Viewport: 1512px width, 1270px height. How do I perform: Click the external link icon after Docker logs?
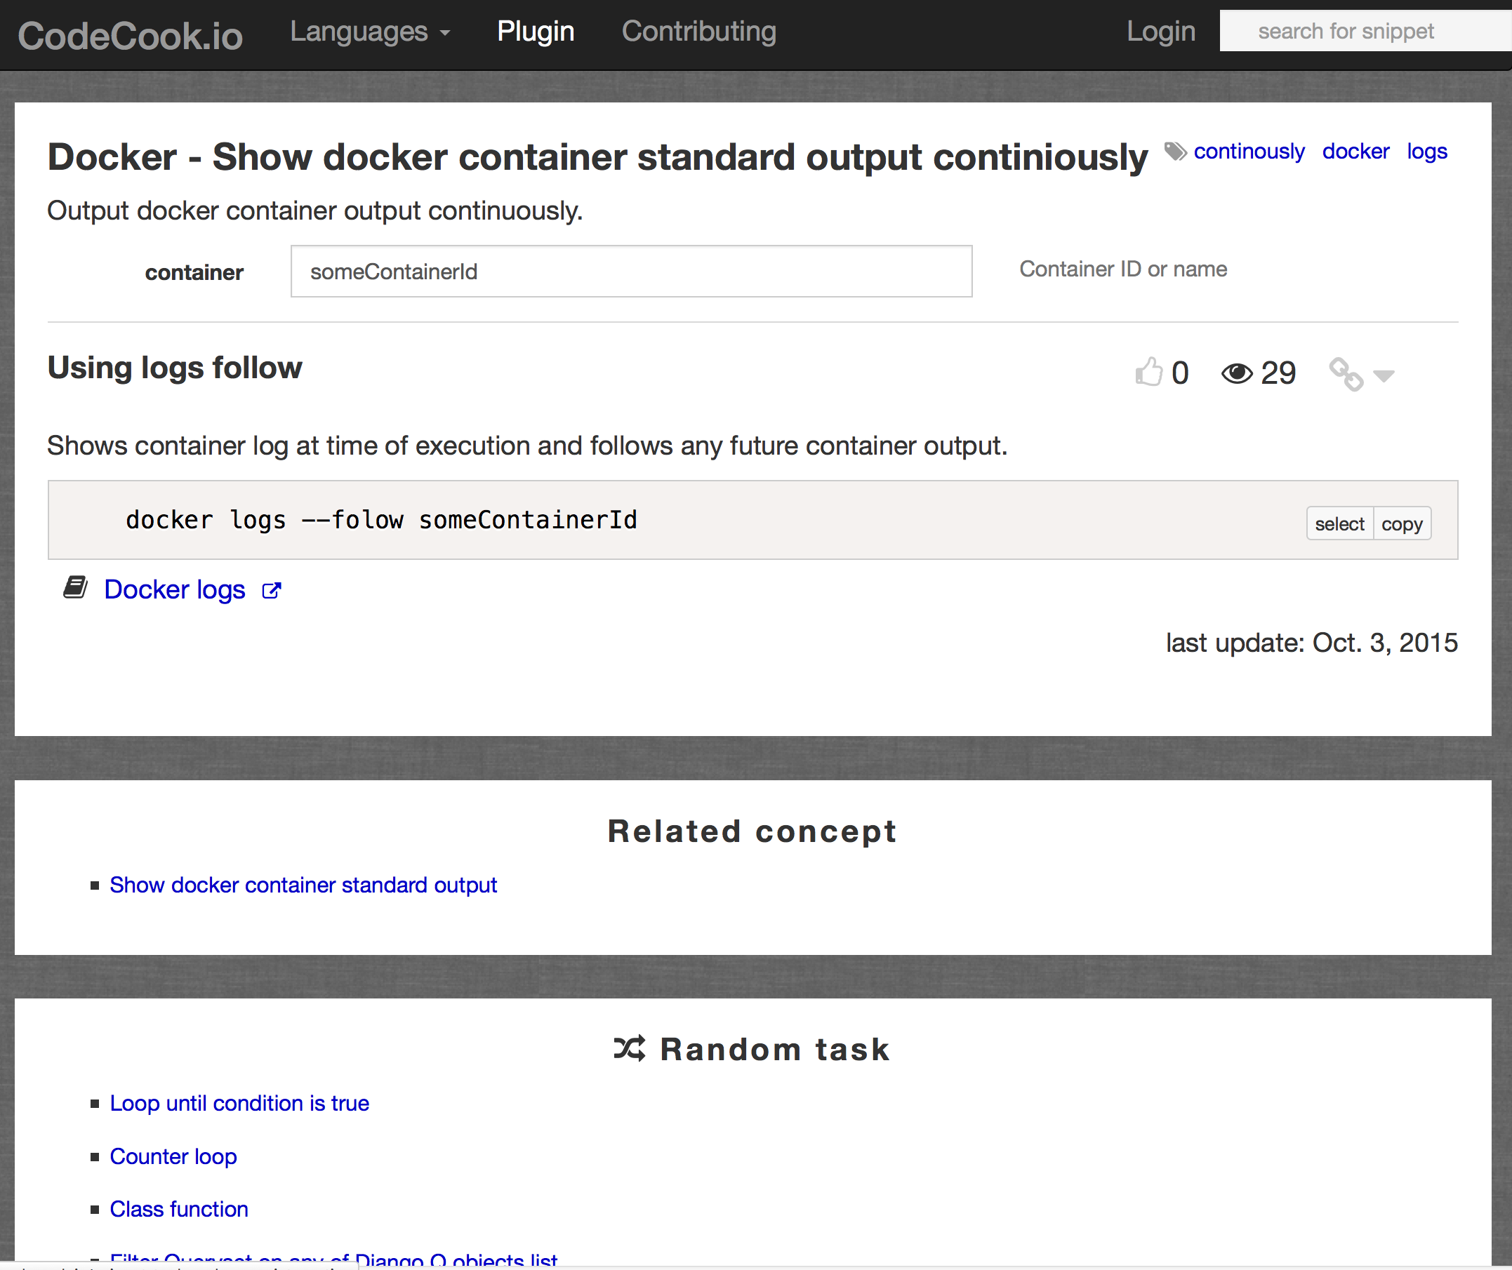(x=272, y=590)
